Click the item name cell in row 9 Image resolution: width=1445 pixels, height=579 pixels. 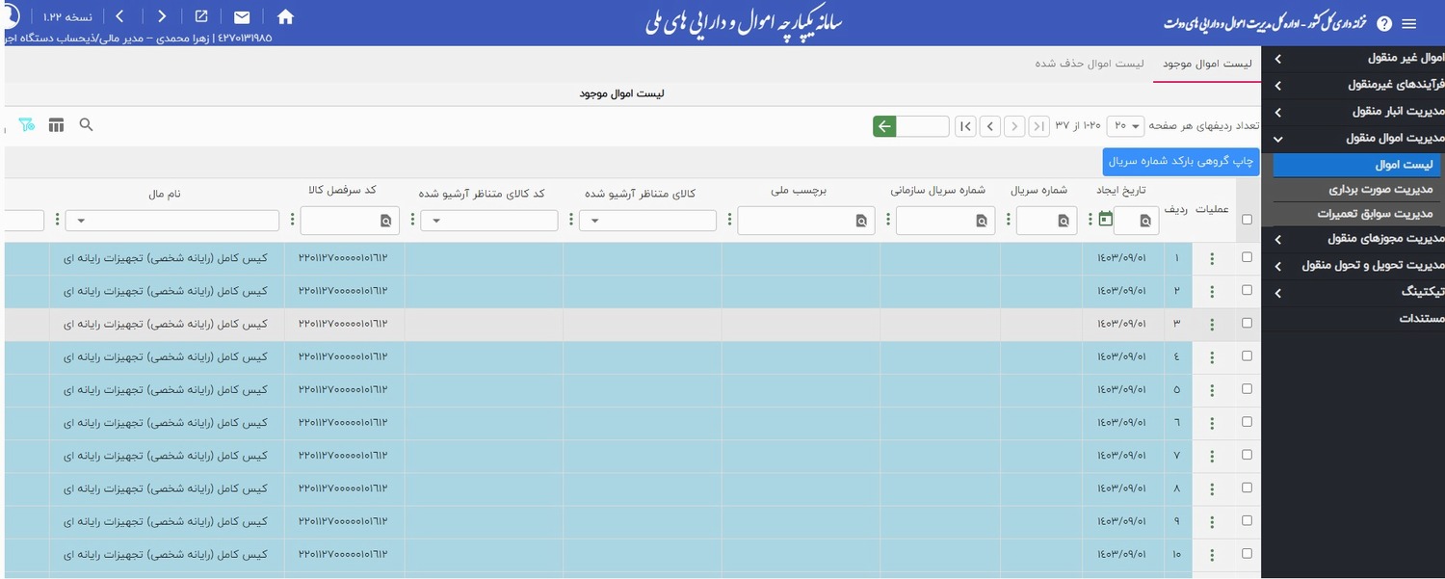167,521
